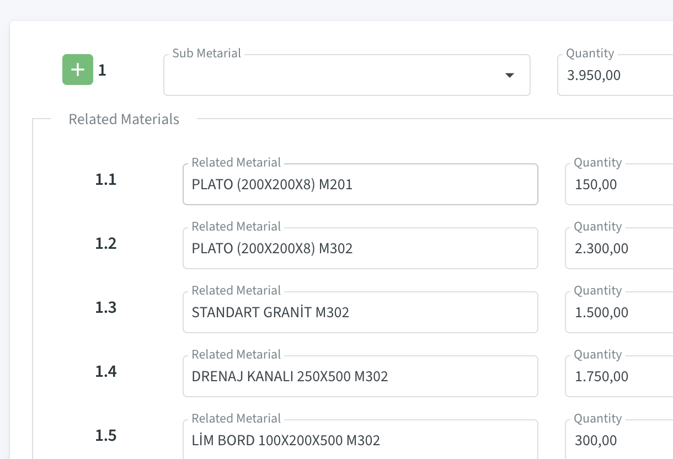Click the row number 1.5 label
Viewport: 673px width, 459px height.
(x=106, y=435)
